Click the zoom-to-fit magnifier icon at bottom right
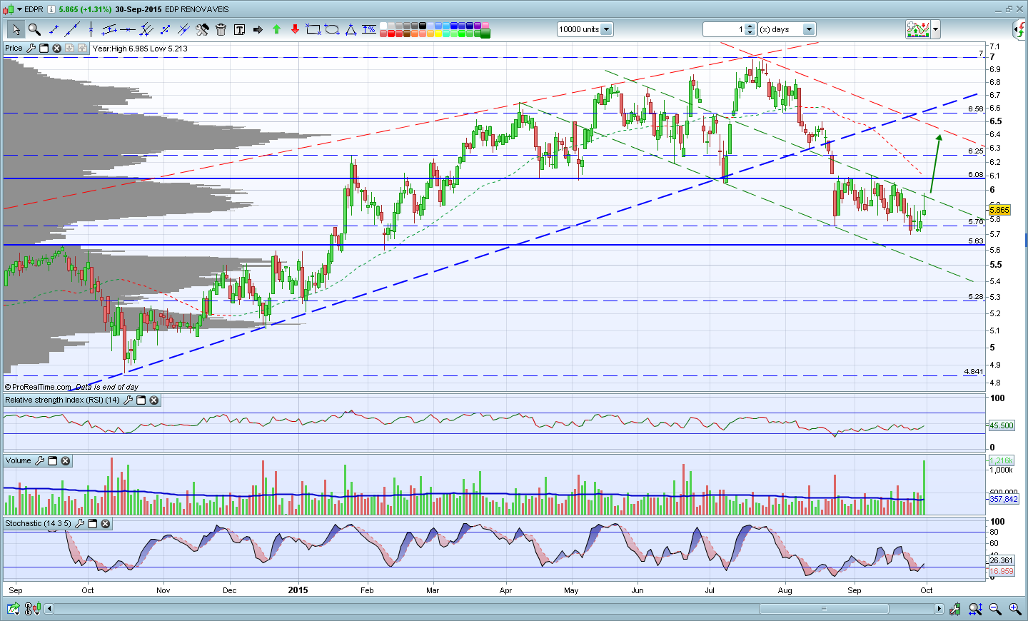 [976, 609]
